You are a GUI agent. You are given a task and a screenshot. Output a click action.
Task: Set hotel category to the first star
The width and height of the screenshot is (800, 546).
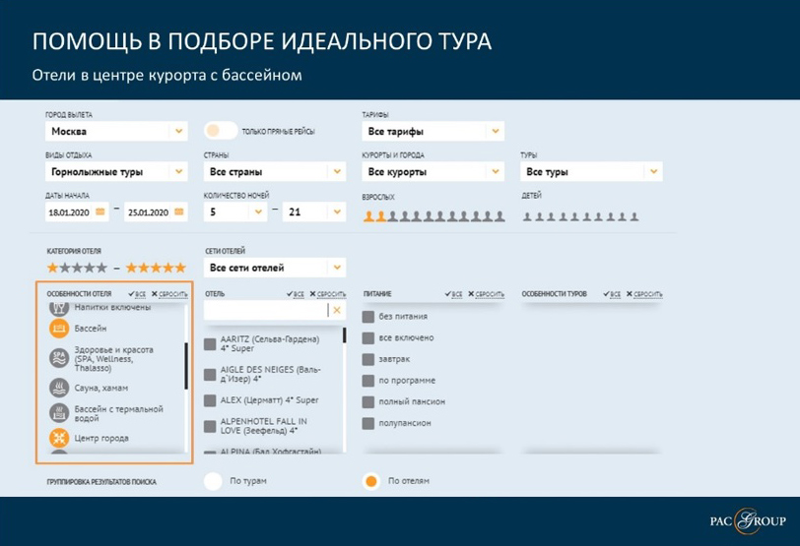pos(53,268)
